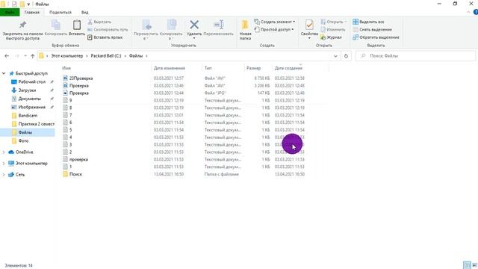Click the Cut scissors command
Screen dimensions: 478x269
tap(99, 22)
